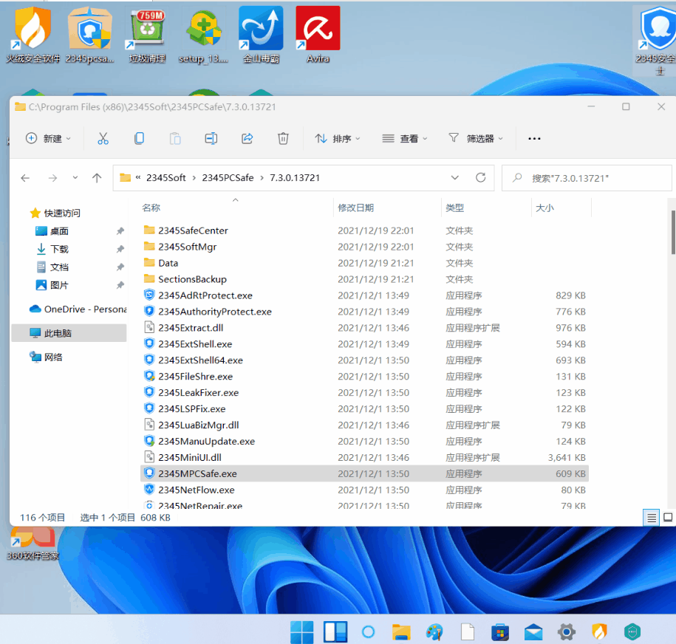Click chevron after 2345PCSafe in breadcrumb
Viewport: 676px width, 644px height.
tap(262, 177)
